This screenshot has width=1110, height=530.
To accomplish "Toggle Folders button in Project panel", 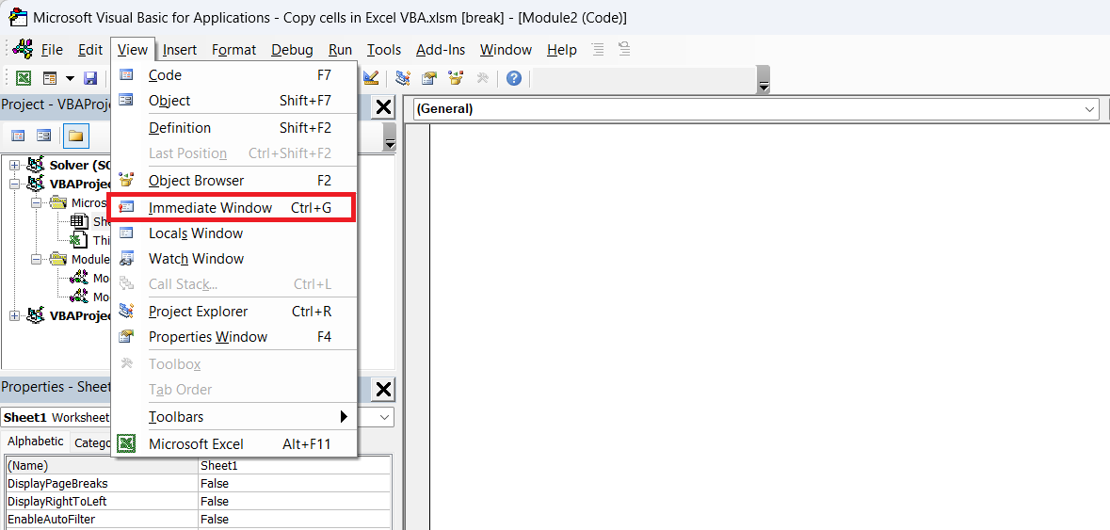I will pyautogui.click(x=75, y=136).
